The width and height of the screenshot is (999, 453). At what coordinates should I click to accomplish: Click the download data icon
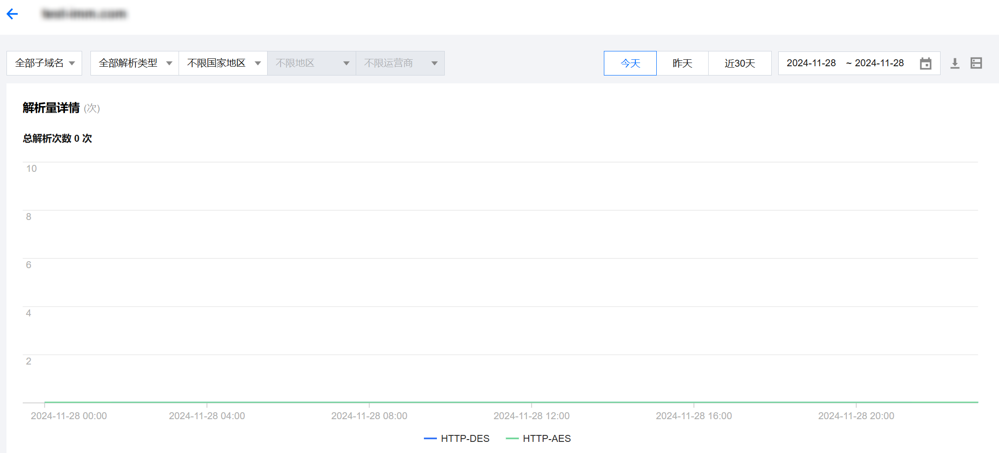(x=954, y=63)
